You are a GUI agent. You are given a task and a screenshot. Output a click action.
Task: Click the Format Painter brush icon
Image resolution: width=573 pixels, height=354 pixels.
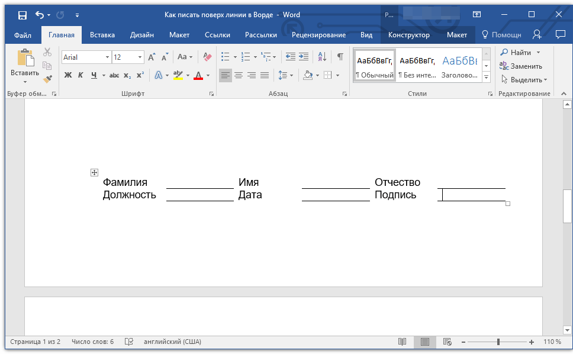click(48, 78)
